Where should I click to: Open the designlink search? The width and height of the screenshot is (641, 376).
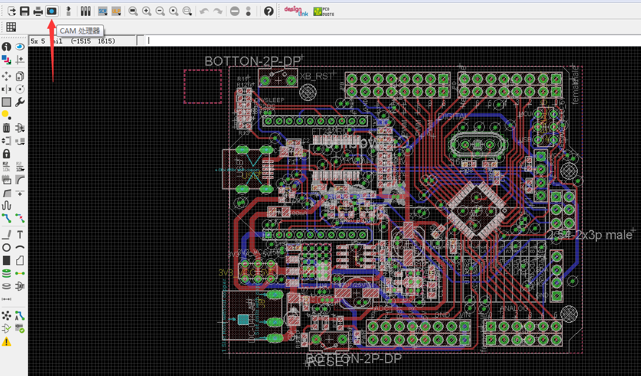(x=296, y=11)
